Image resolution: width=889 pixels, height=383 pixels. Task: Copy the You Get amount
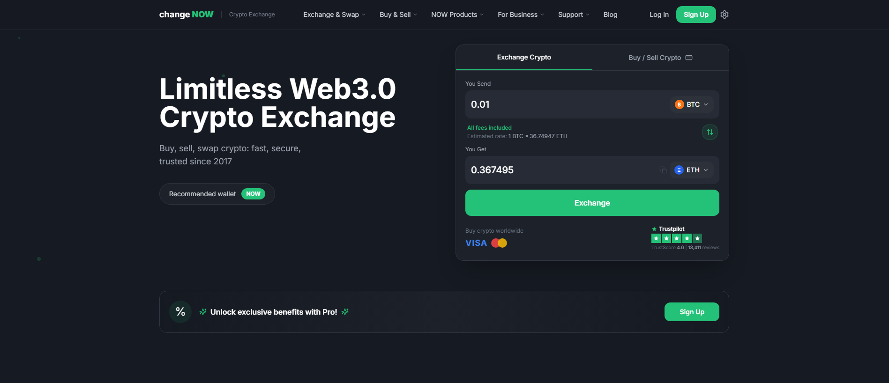pos(663,170)
